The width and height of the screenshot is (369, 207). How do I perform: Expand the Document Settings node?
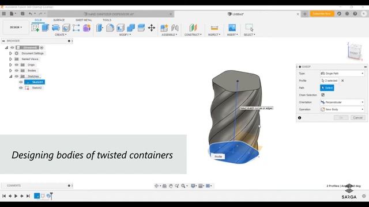click(x=10, y=53)
